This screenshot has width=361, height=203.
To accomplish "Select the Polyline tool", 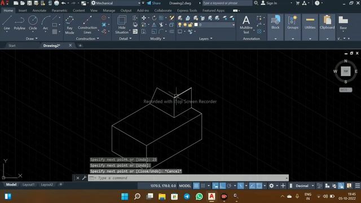I will tap(19, 23).
